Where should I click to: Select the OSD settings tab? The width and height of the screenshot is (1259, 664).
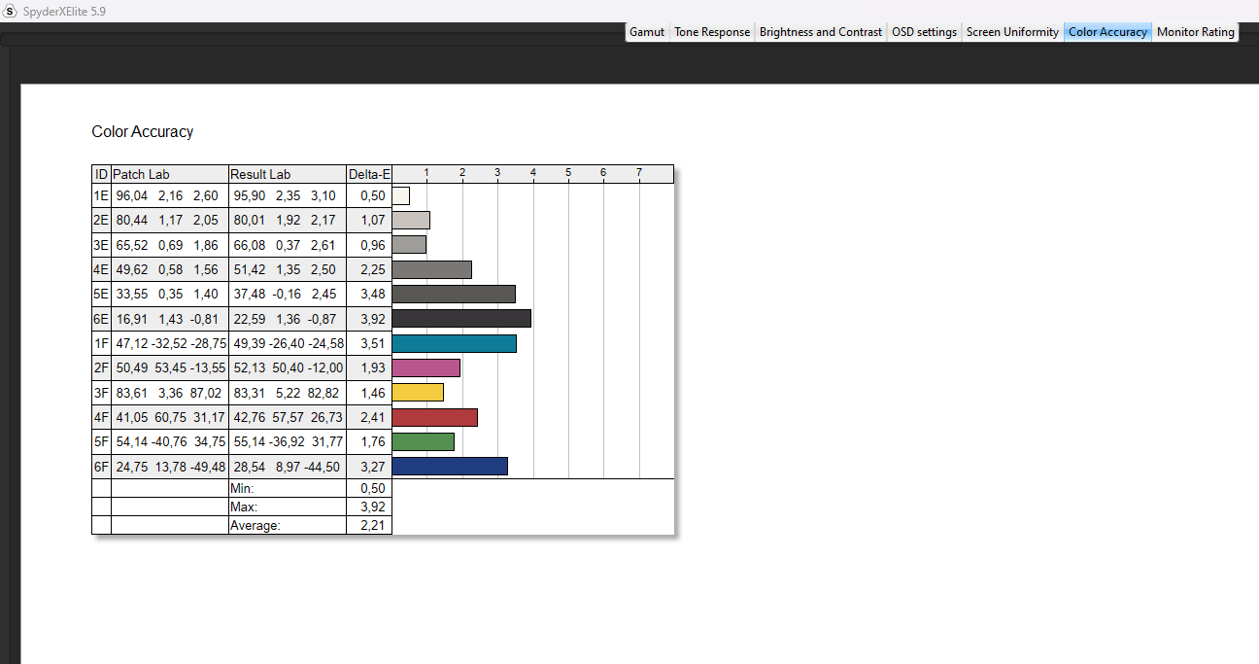coord(924,32)
